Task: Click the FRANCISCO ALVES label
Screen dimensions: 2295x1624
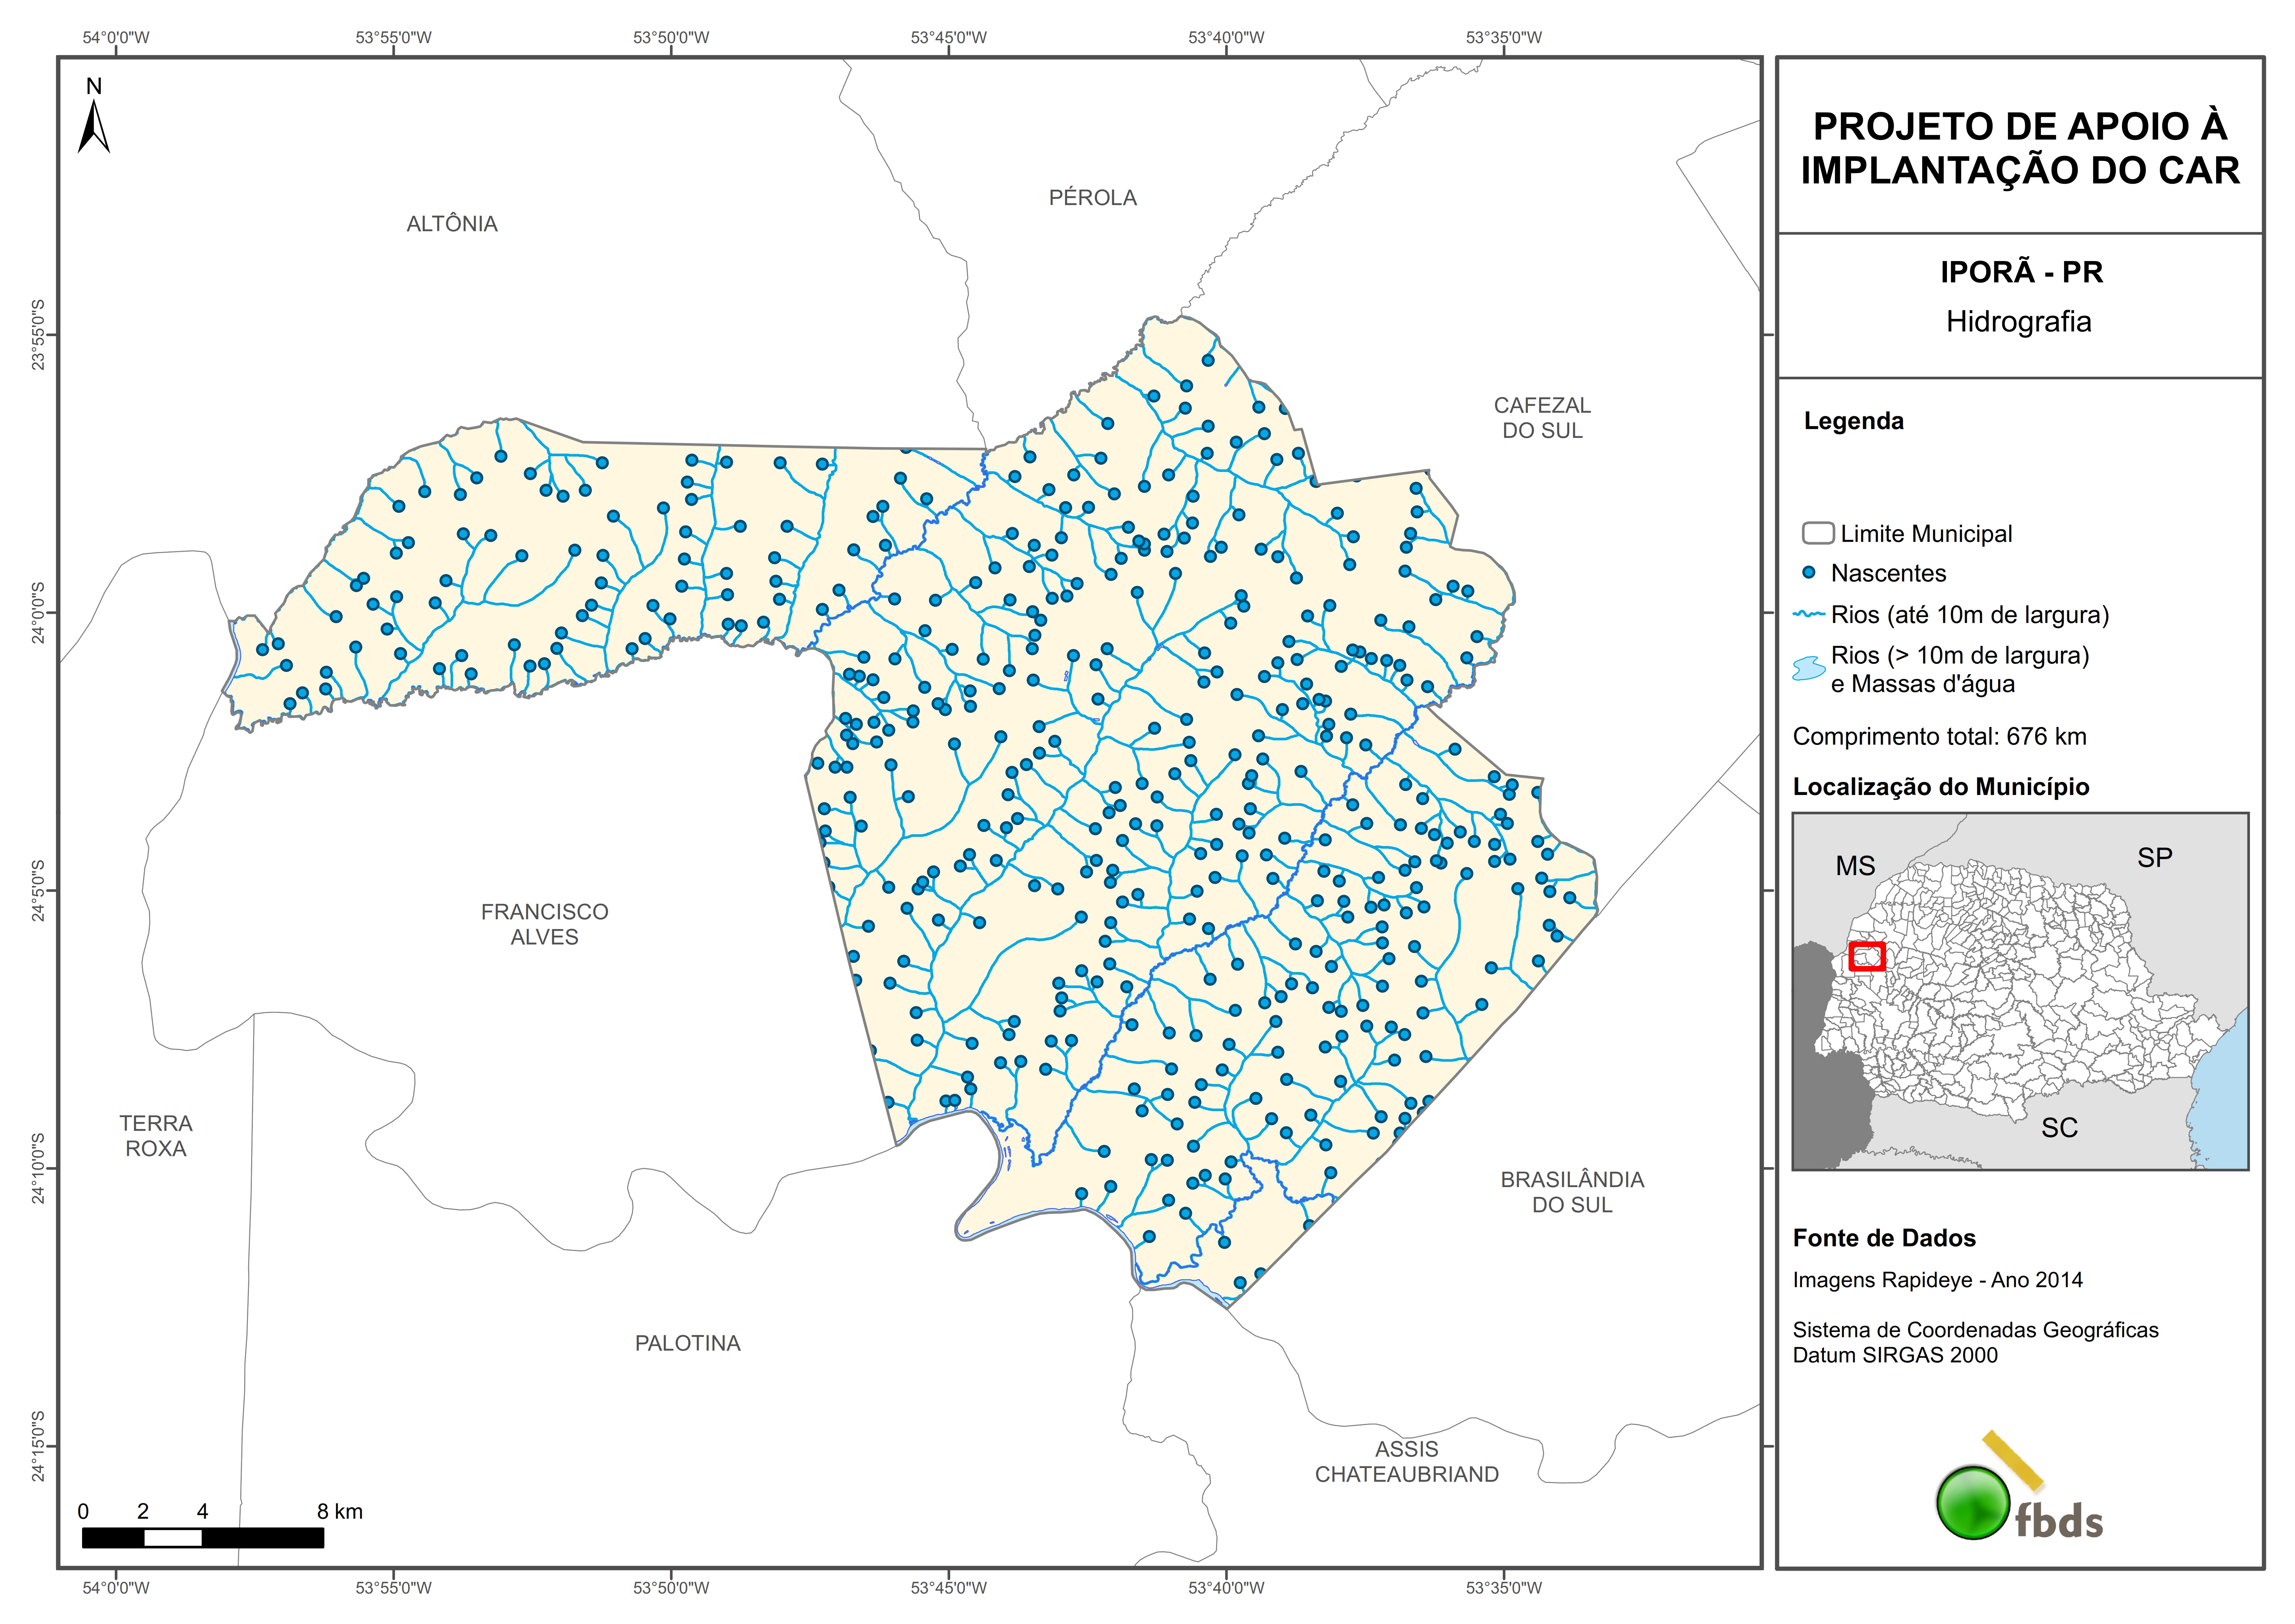Action: tap(544, 924)
